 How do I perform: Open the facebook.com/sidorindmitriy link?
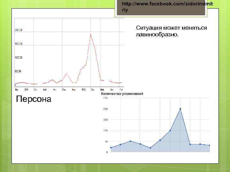(x=167, y=7)
